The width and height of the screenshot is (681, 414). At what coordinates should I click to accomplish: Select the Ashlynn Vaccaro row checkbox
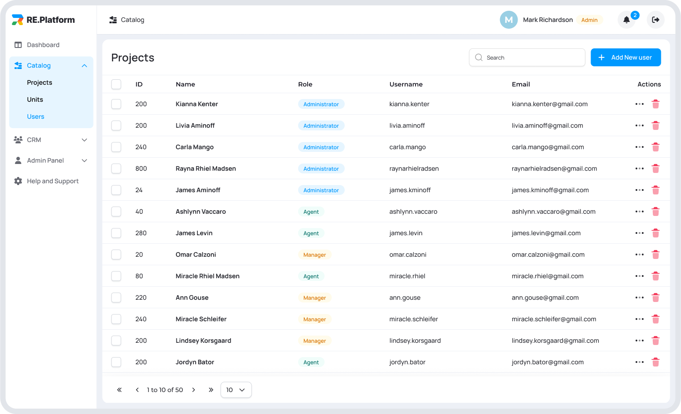[116, 211]
